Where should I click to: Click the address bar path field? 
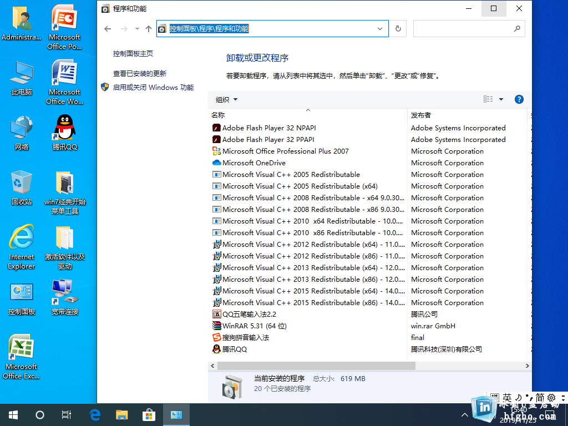pyautogui.click(x=272, y=29)
